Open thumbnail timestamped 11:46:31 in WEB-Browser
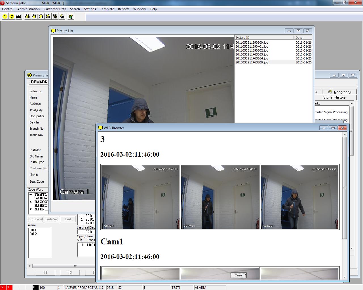The width and height of the screenshot is (363, 290). (x=220, y=197)
